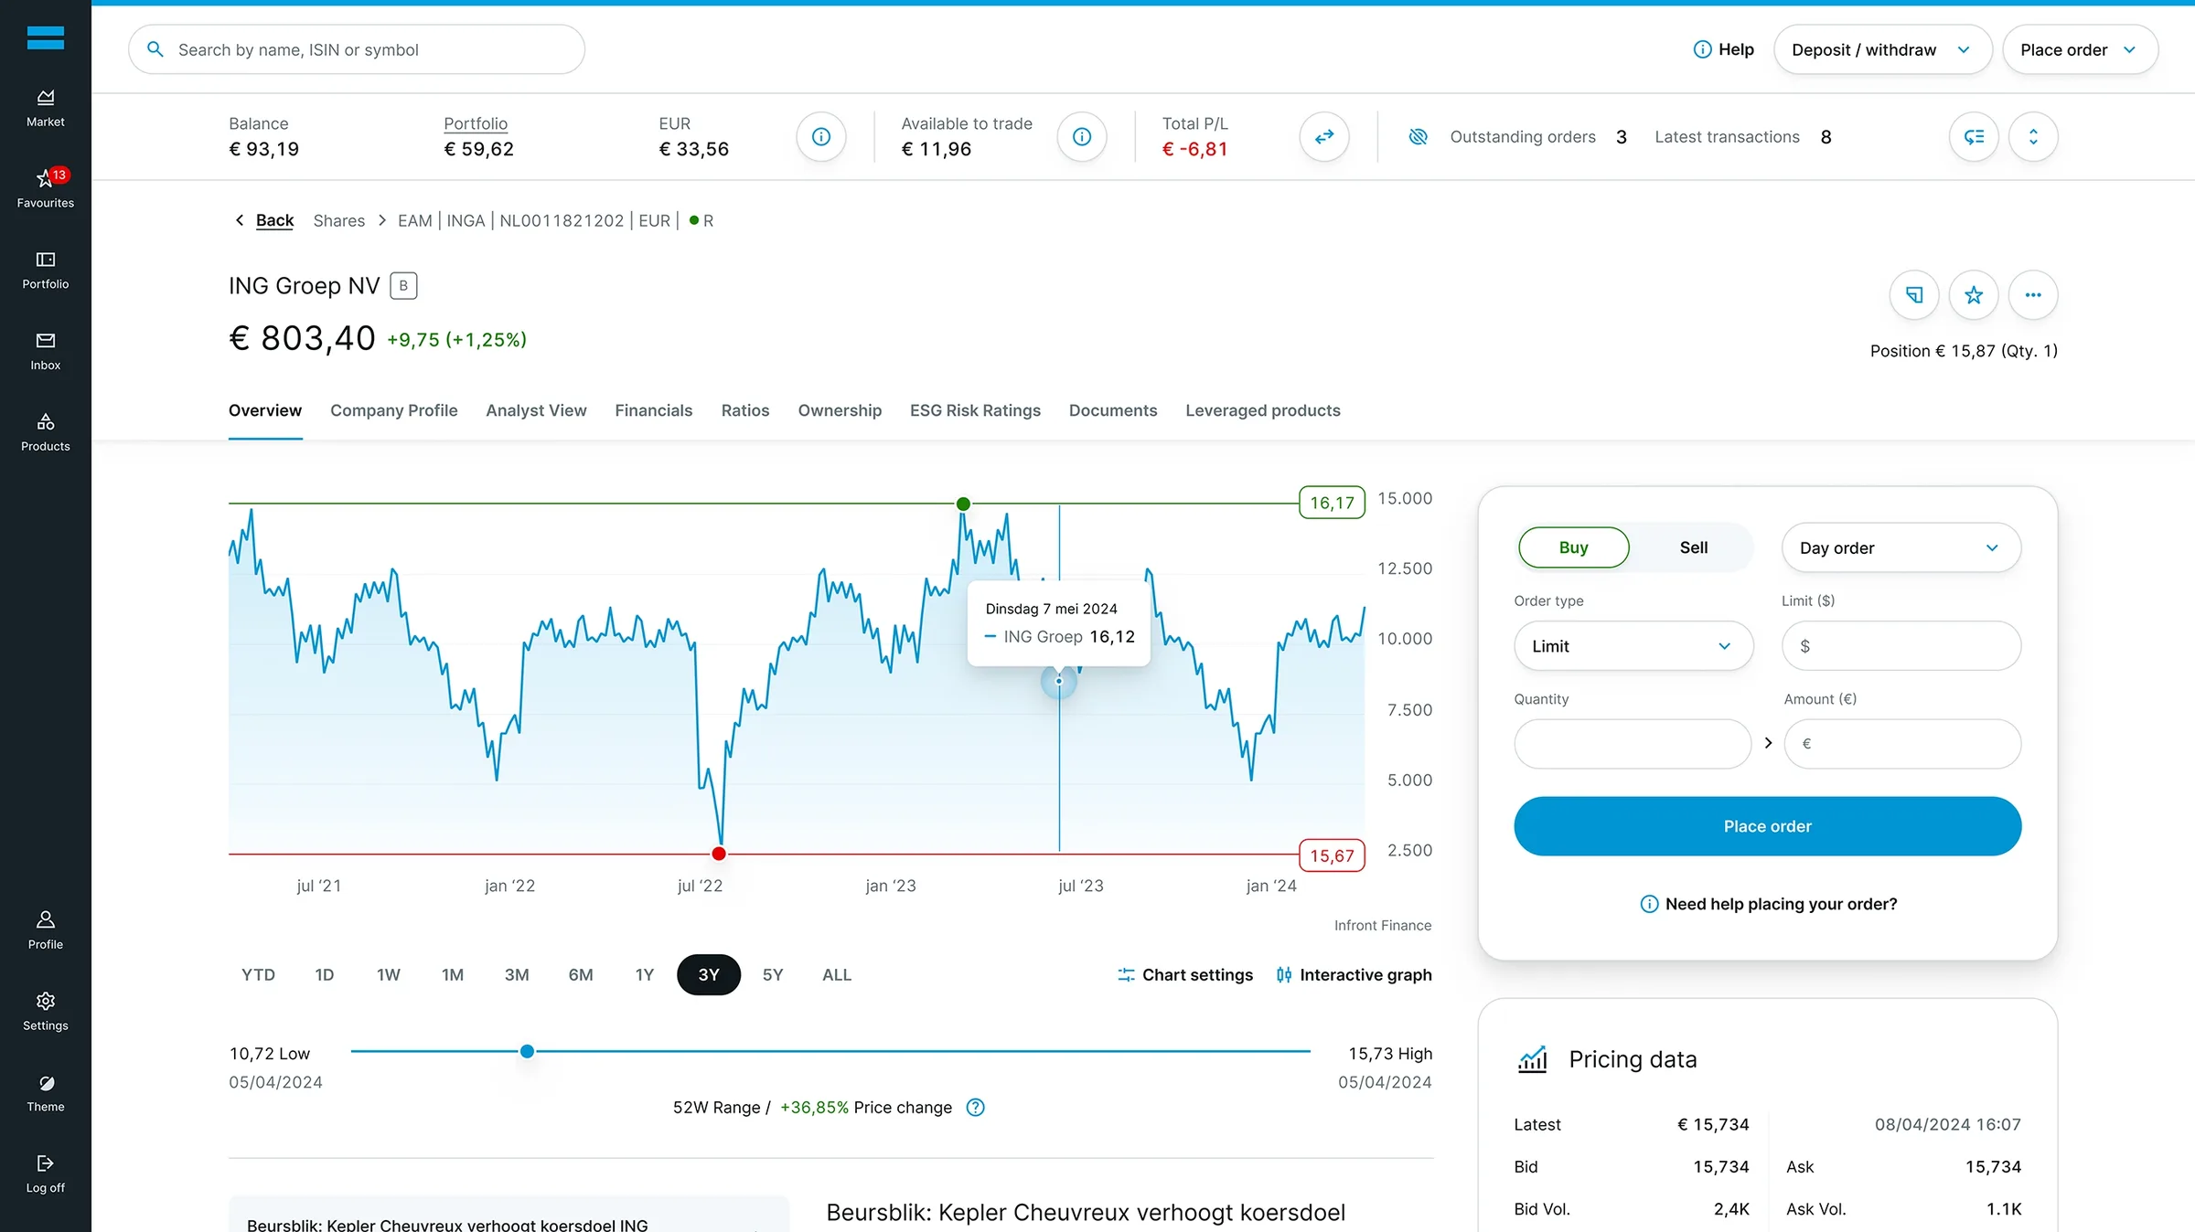Switch Theme from the sidebar
This screenshot has height=1232, width=2195.
point(45,1093)
